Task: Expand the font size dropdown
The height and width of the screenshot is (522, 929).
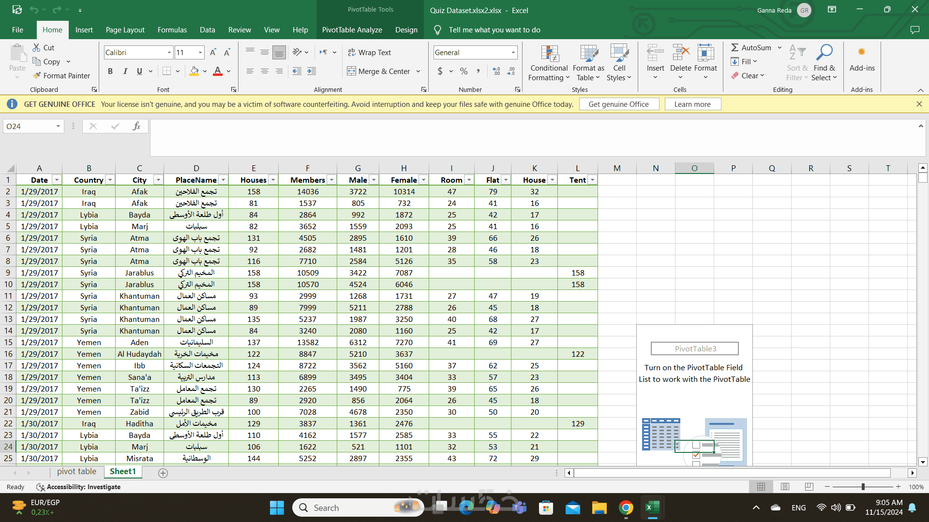Action: point(200,52)
